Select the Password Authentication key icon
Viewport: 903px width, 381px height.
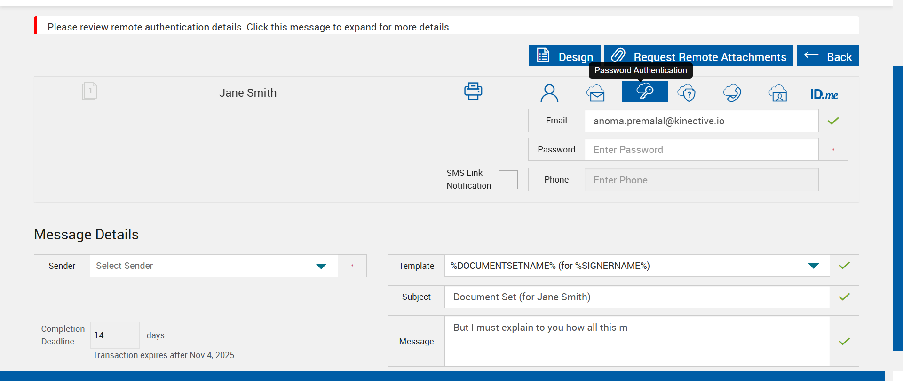click(x=644, y=91)
